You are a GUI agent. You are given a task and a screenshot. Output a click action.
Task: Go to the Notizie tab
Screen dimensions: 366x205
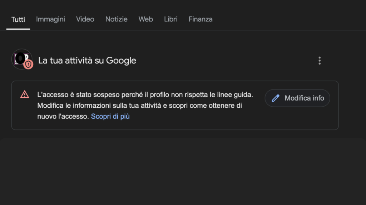[117, 19]
